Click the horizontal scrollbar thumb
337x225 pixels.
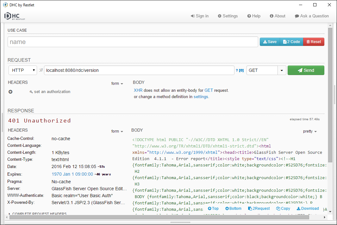tap(159, 217)
